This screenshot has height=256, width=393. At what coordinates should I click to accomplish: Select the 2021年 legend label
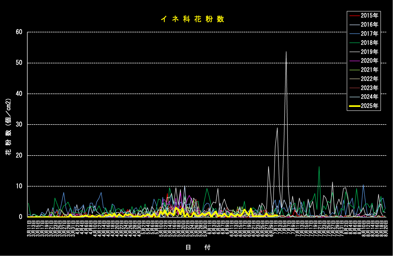(369, 70)
